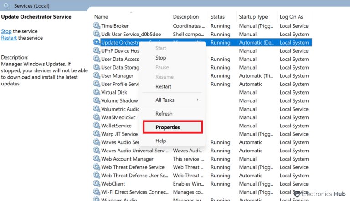Click the User Manager service icon
Screen dimensions: 350x201
pyautogui.click(x=97, y=76)
